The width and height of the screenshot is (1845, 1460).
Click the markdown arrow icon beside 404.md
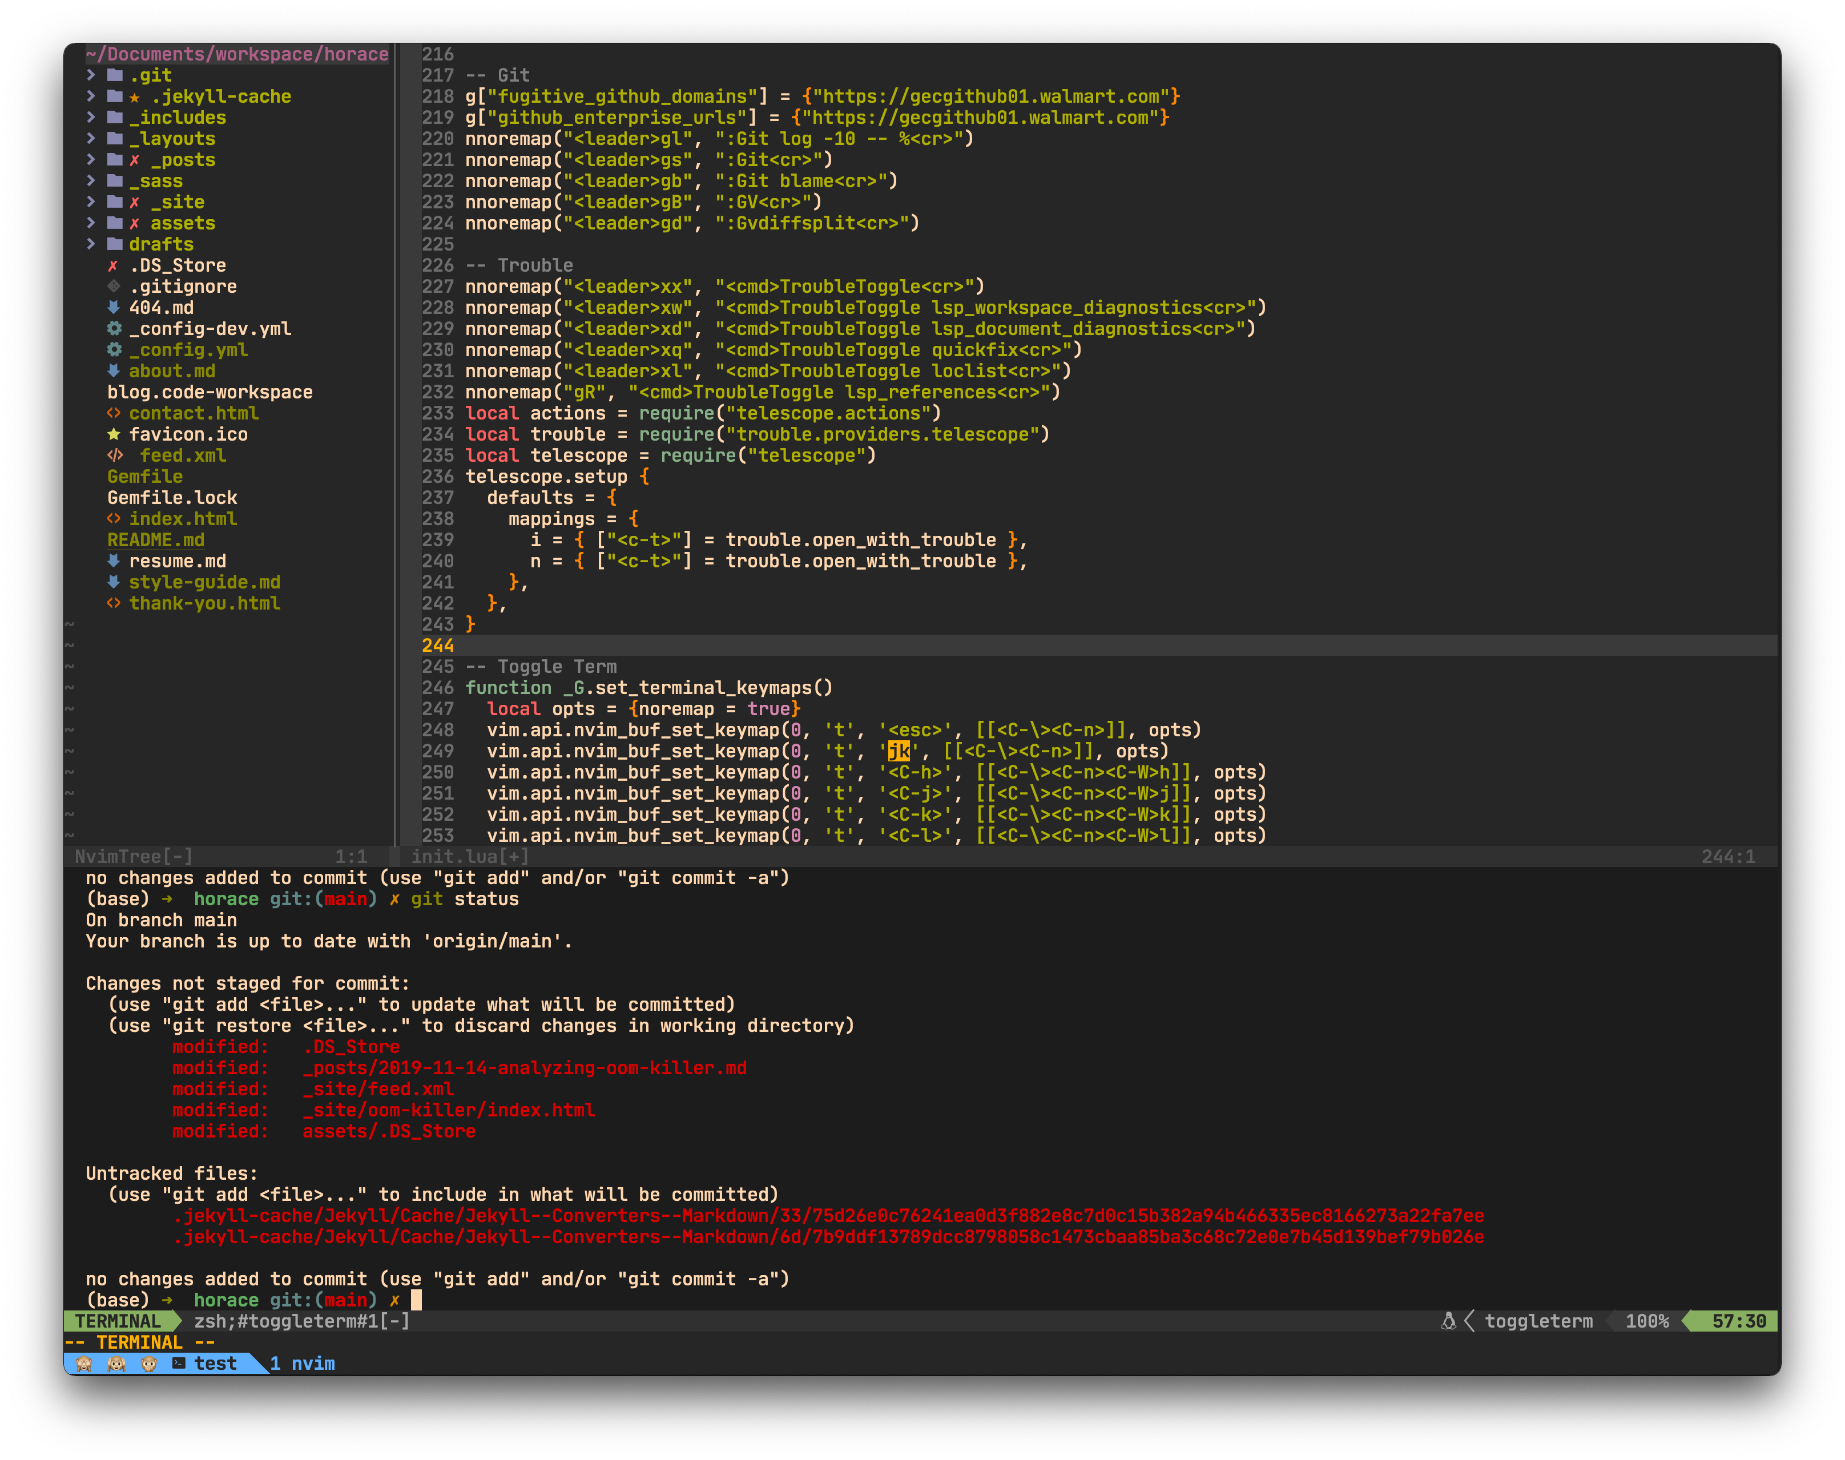click(114, 308)
